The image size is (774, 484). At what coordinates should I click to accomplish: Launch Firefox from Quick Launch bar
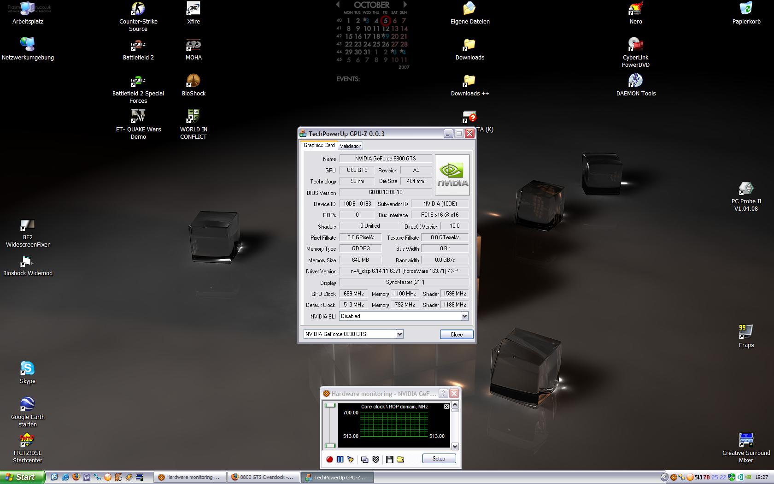[76, 477]
